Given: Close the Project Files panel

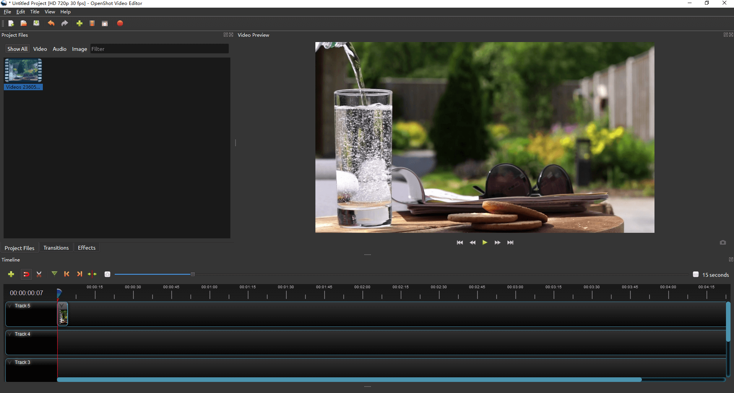Looking at the screenshot, I should tap(231, 34).
